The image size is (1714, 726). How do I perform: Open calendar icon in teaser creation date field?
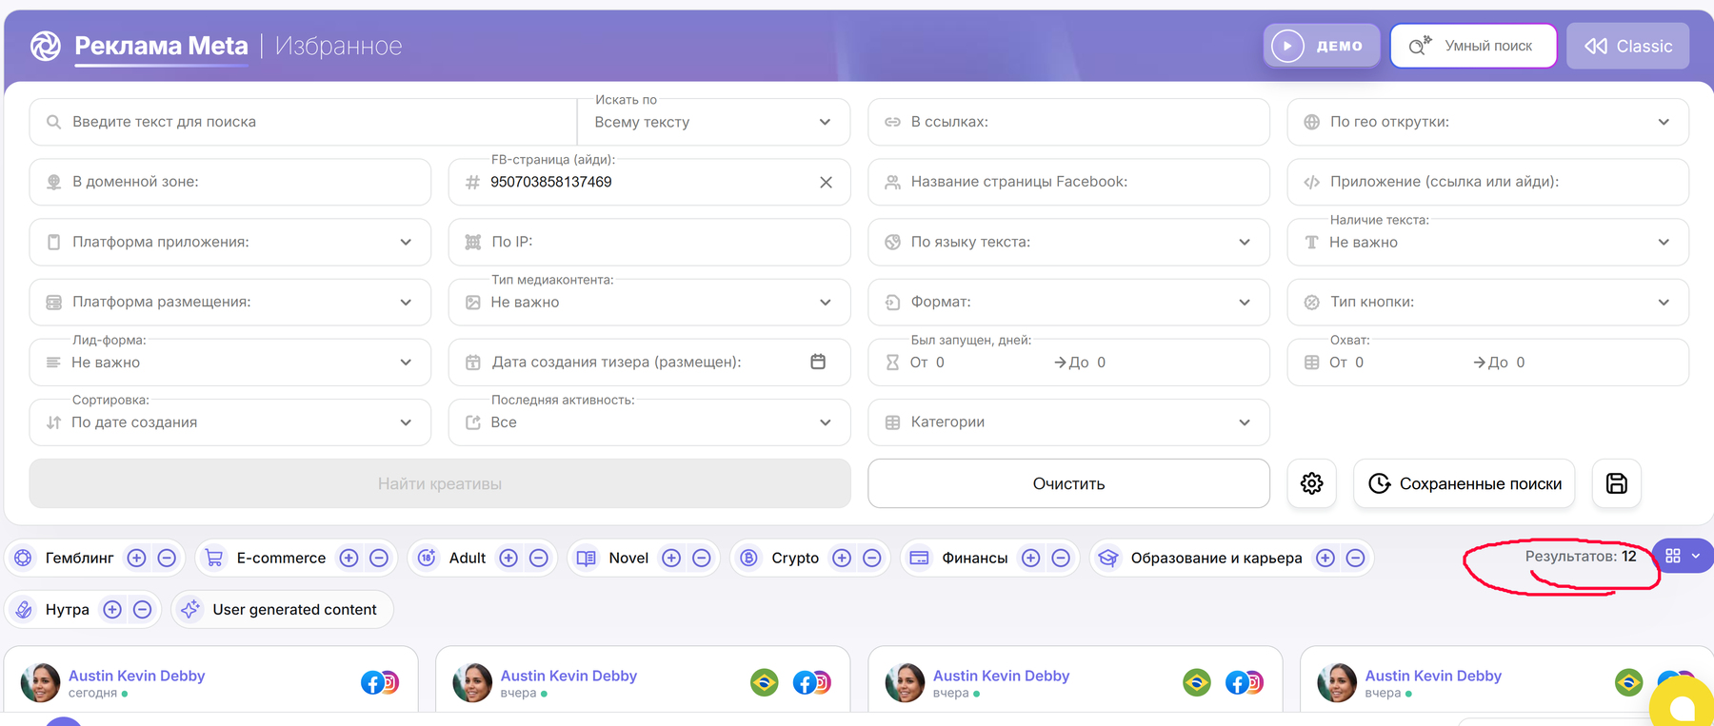coord(817,362)
